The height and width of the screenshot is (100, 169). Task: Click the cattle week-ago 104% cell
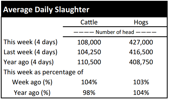coord(89,82)
